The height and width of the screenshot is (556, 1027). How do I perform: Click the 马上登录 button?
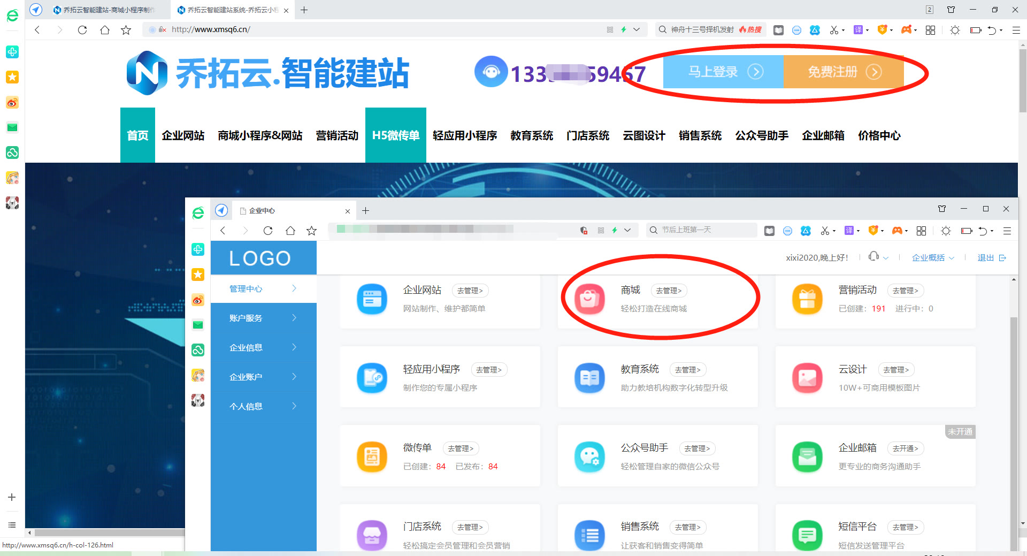(724, 72)
